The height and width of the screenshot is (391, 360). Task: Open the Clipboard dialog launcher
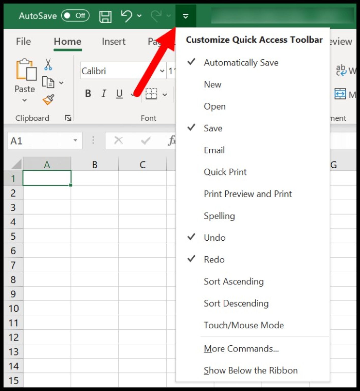pyautogui.click(x=68, y=118)
